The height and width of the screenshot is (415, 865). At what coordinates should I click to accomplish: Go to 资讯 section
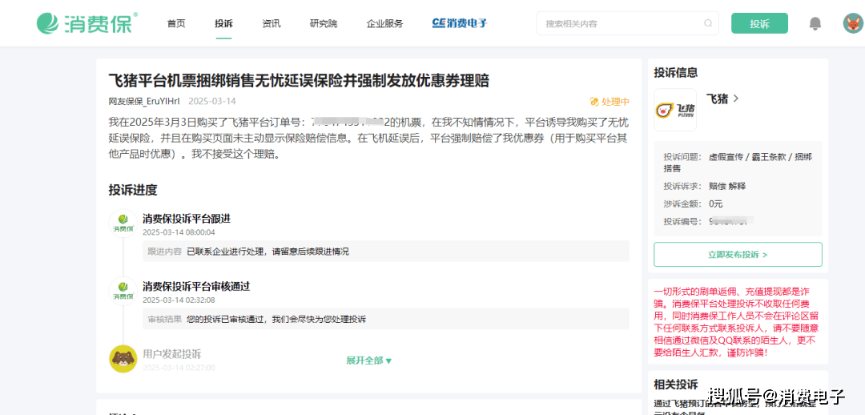coord(272,24)
